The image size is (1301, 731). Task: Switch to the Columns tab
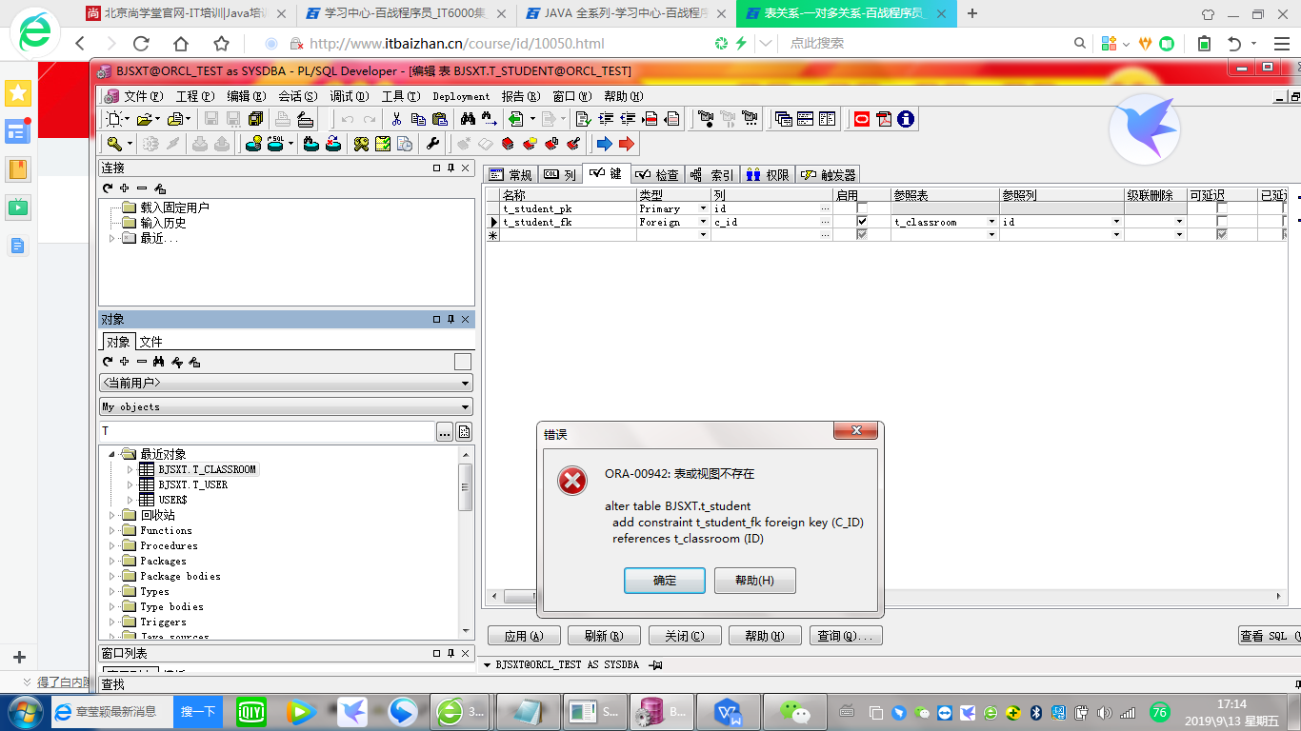click(x=561, y=174)
